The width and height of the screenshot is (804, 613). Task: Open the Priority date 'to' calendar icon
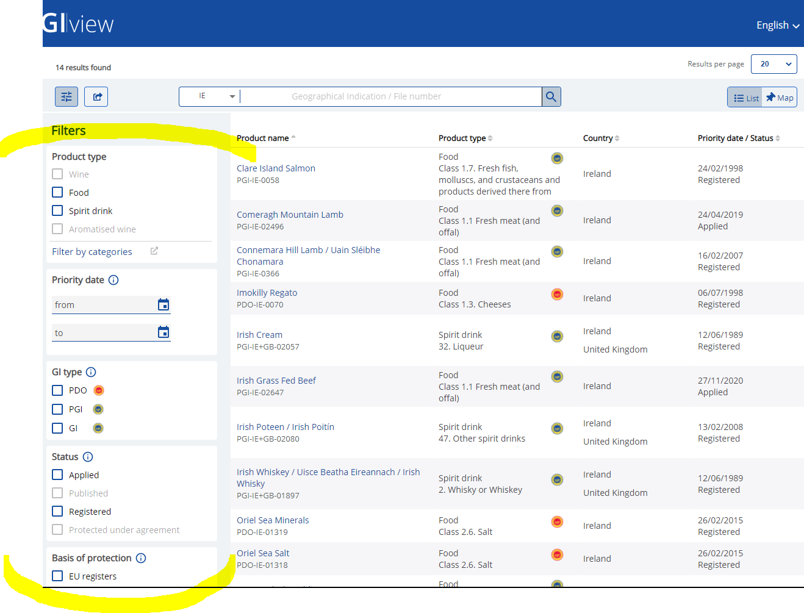coord(163,332)
